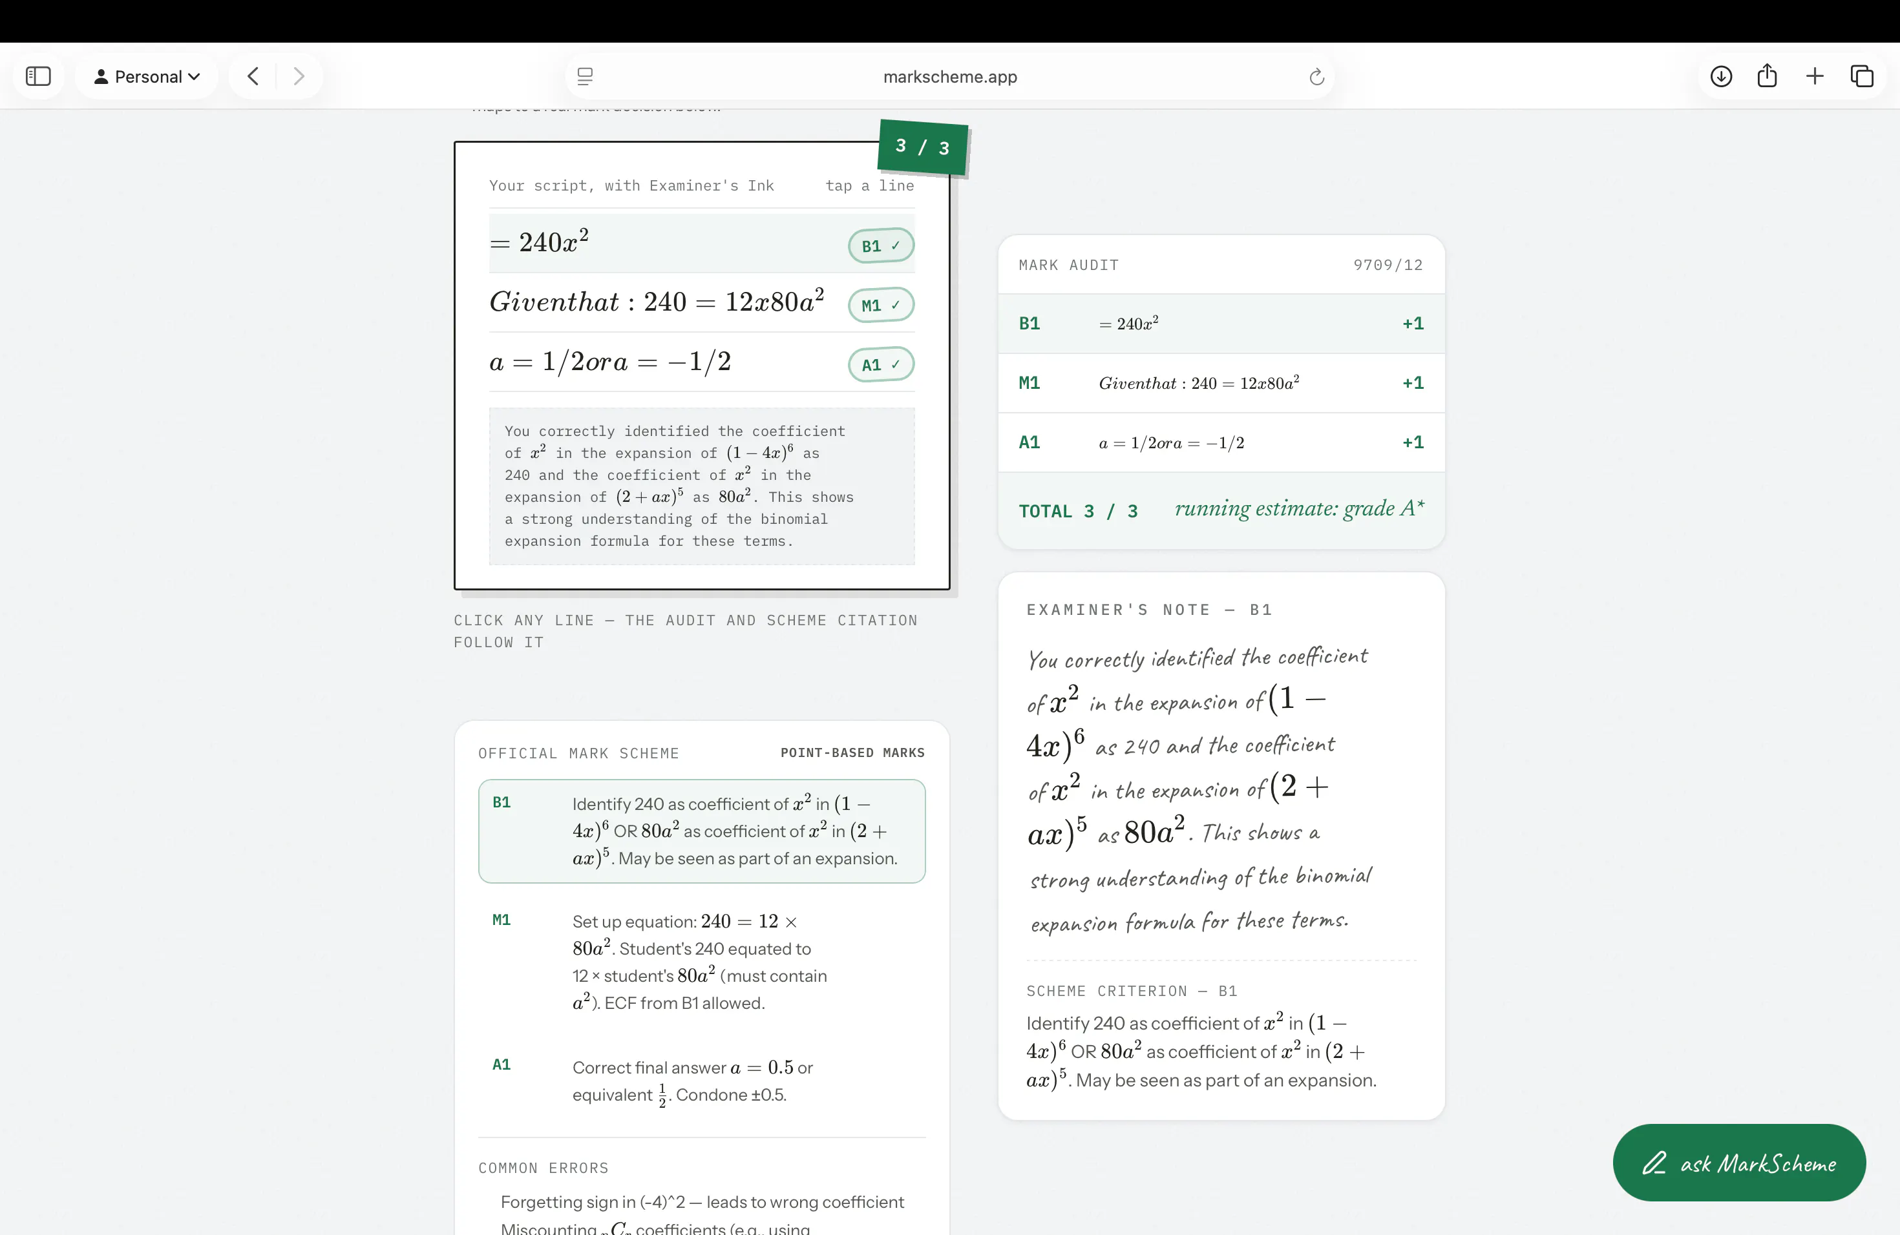Open the ask MarkScheme button
Viewport: 1900px width, 1235px height.
(x=1738, y=1163)
